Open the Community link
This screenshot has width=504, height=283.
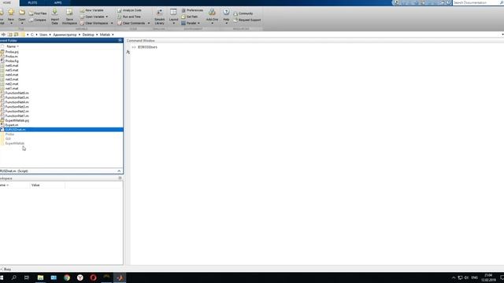(x=243, y=13)
